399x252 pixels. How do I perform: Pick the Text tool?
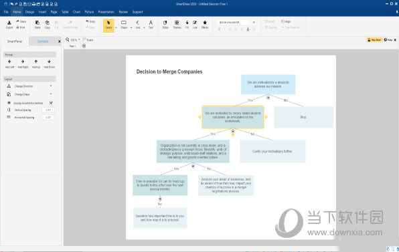click(x=151, y=24)
